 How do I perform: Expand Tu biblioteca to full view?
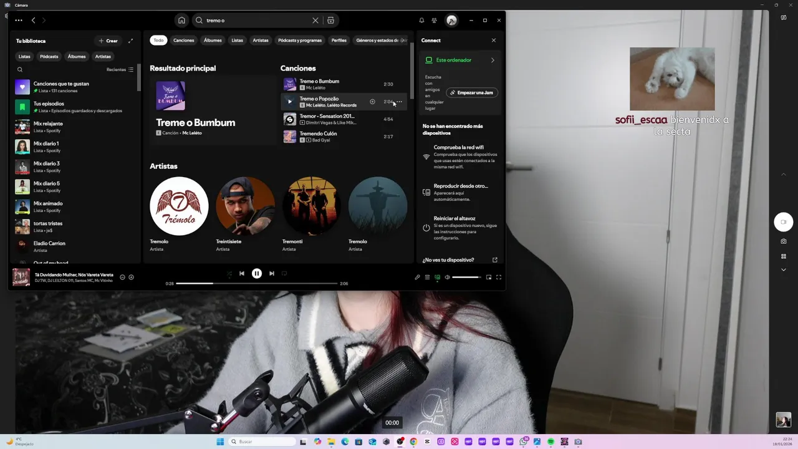point(130,41)
